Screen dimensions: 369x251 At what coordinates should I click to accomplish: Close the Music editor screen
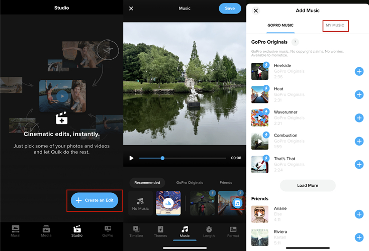pyautogui.click(x=131, y=9)
